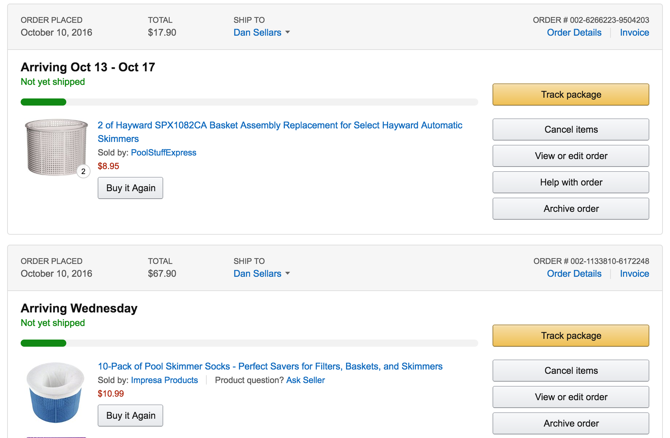Open Help with order
670x438 pixels.
[x=571, y=182]
